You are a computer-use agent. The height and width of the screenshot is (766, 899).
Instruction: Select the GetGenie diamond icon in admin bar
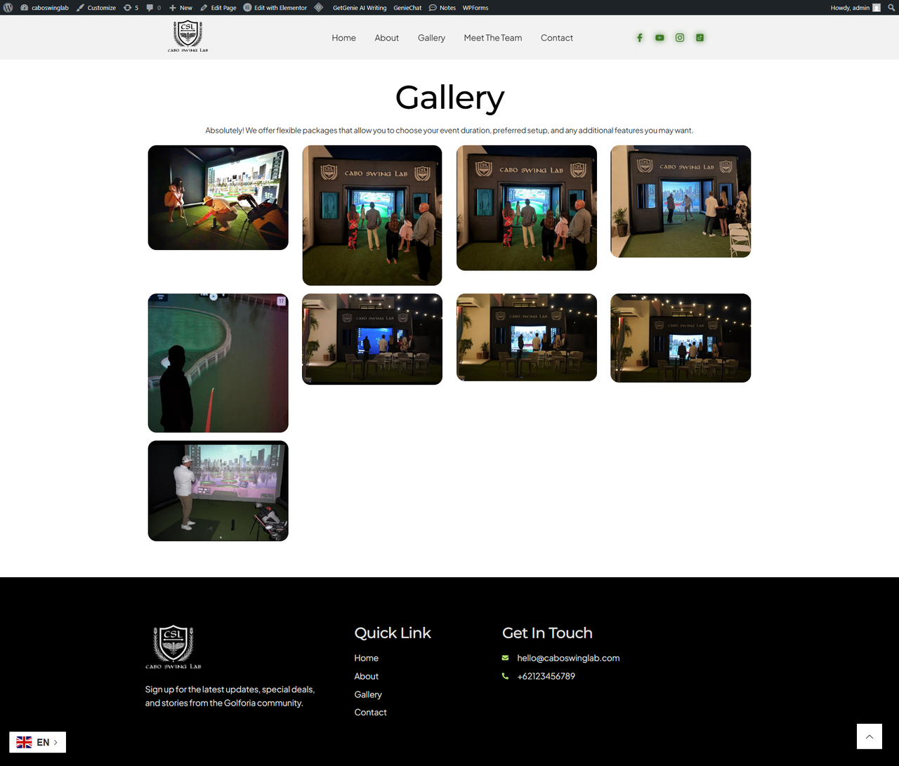tap(318, 8)
